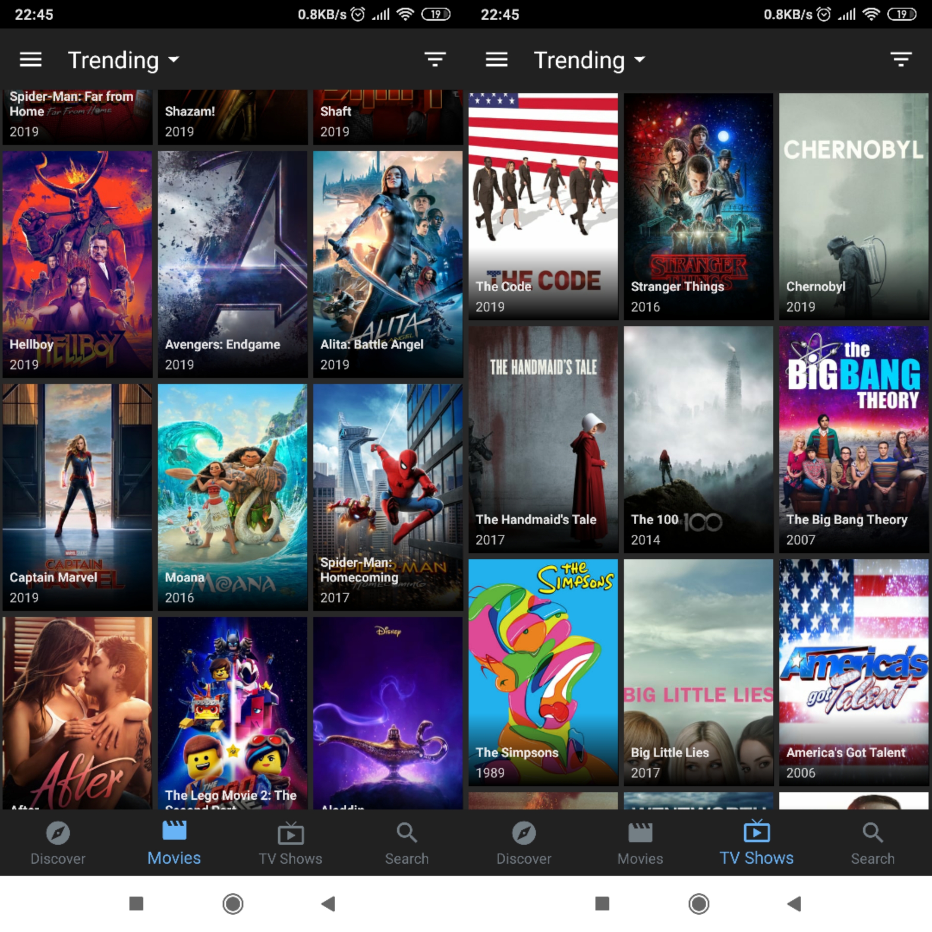Open hamburger menu on left Movies screen
This screenshot has width=932, height=932.
point(30,60)
